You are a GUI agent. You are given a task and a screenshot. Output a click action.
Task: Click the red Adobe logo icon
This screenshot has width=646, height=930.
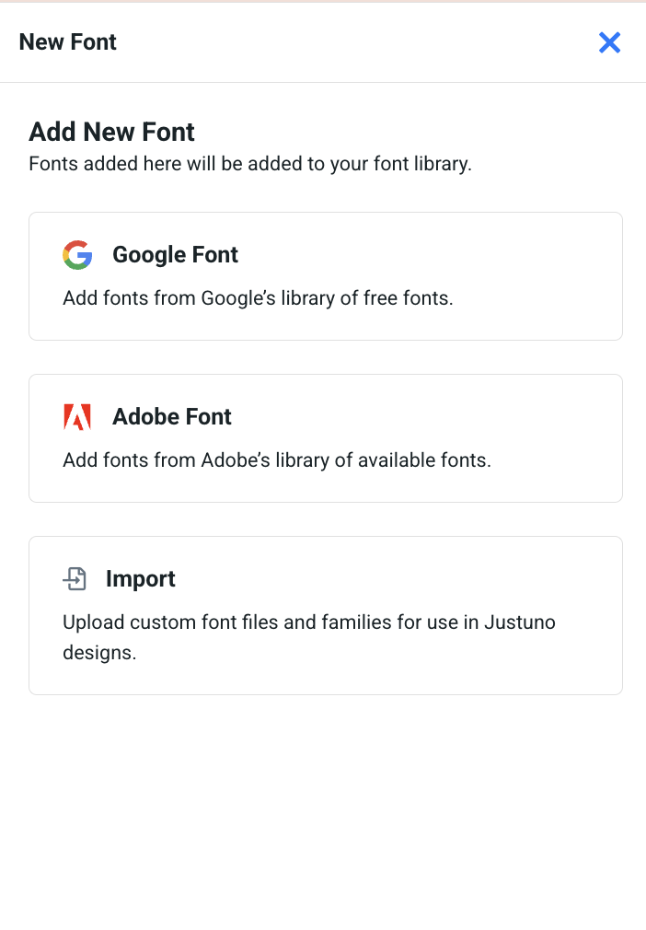point(77,417)
